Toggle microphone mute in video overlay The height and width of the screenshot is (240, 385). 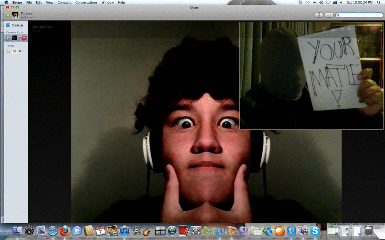pyautogui.click(x=341, y=29)
